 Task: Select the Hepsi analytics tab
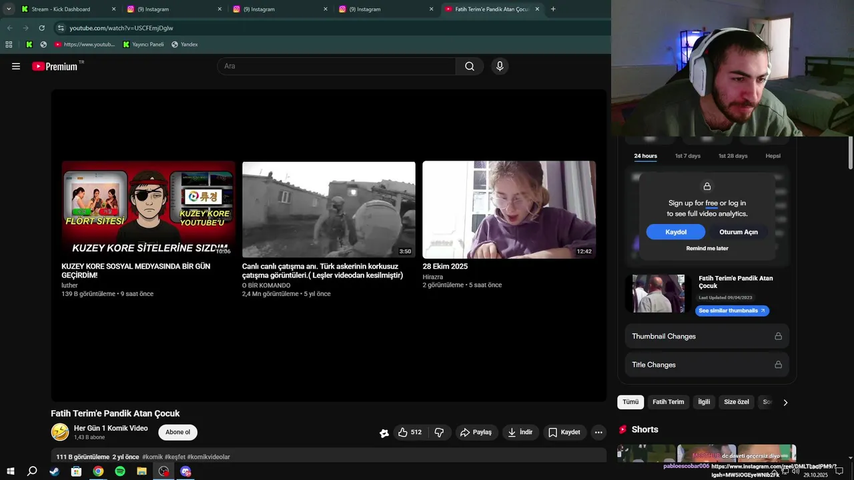click(773, 156)
